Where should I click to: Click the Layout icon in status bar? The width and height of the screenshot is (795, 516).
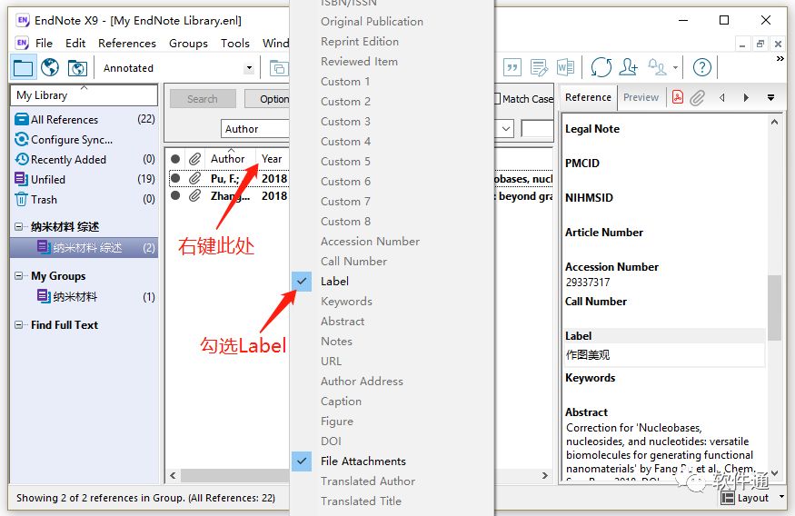click(x=728, y=498)
